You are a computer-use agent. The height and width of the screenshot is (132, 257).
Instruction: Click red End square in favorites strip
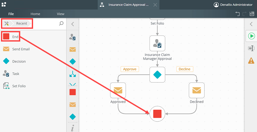tap(73, 92)
